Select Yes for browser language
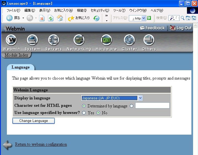 coord(84,113)
